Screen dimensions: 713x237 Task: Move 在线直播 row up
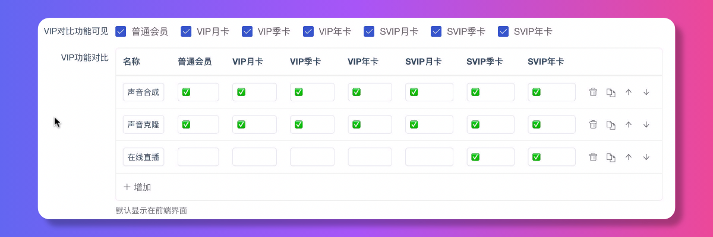click(x=629, y=157)
